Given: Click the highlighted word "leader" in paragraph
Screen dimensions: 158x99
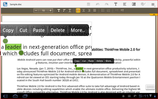Looking at the screenshot, I should (80, 69).
